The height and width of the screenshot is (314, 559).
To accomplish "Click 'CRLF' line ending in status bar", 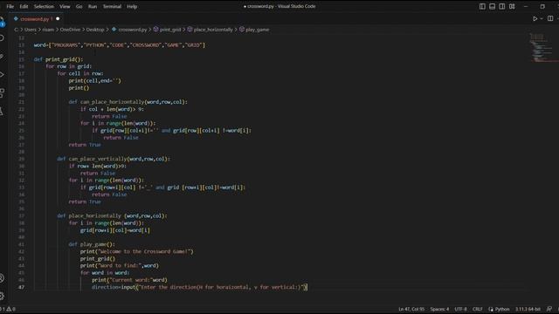I will (478, 309).
